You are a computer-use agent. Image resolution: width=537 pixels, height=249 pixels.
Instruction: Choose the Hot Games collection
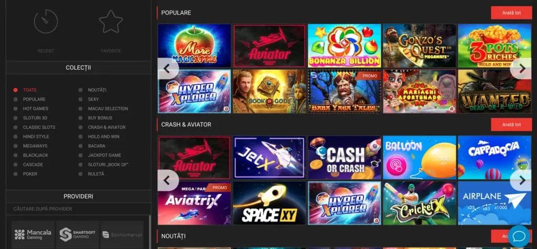pyautogui.click(x=36, y=109)
